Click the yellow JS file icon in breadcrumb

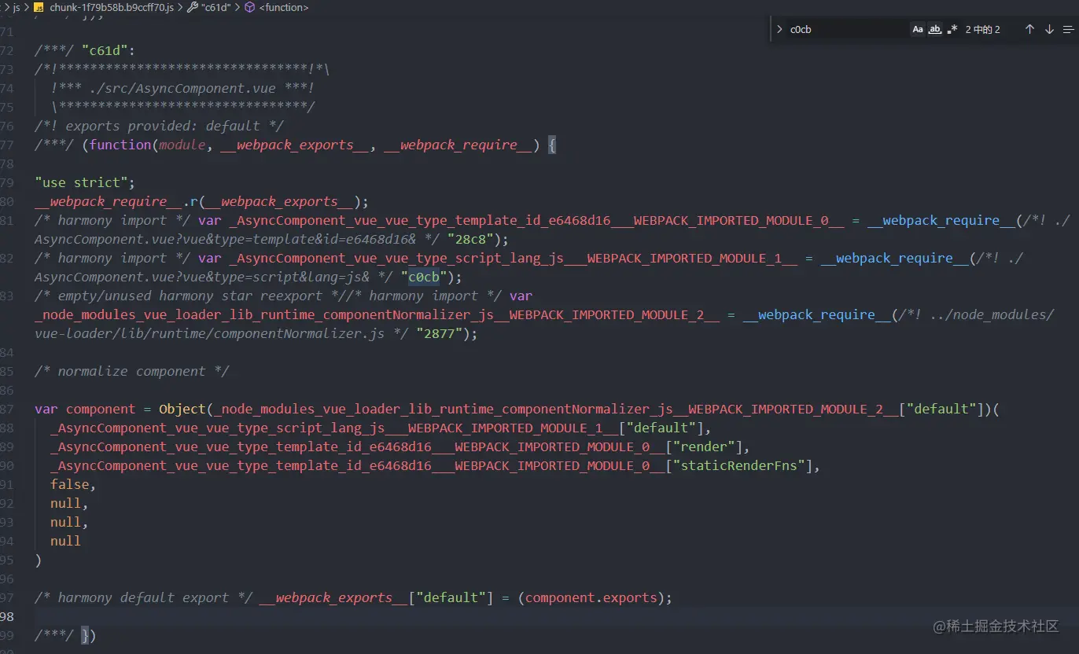[x=39, y=7]
